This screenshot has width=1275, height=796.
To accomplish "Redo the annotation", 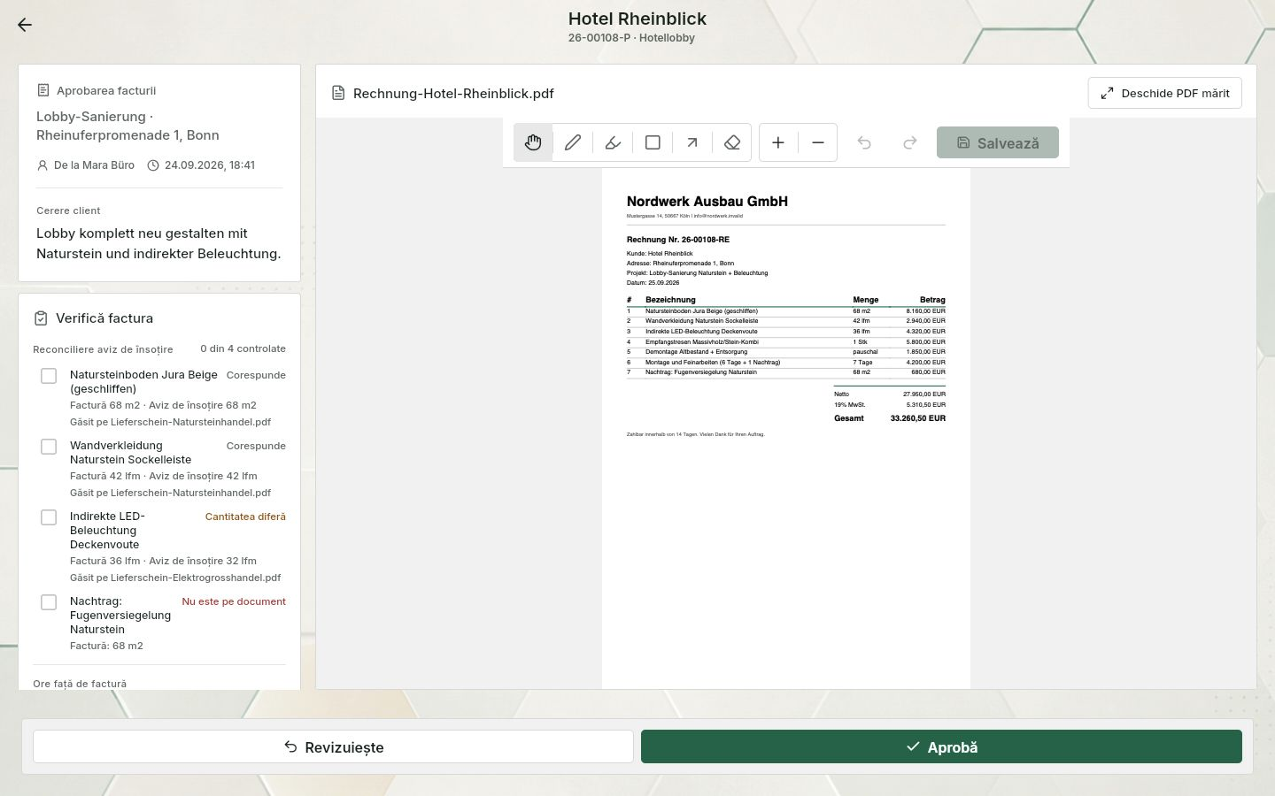I will (x=909, y=142).
